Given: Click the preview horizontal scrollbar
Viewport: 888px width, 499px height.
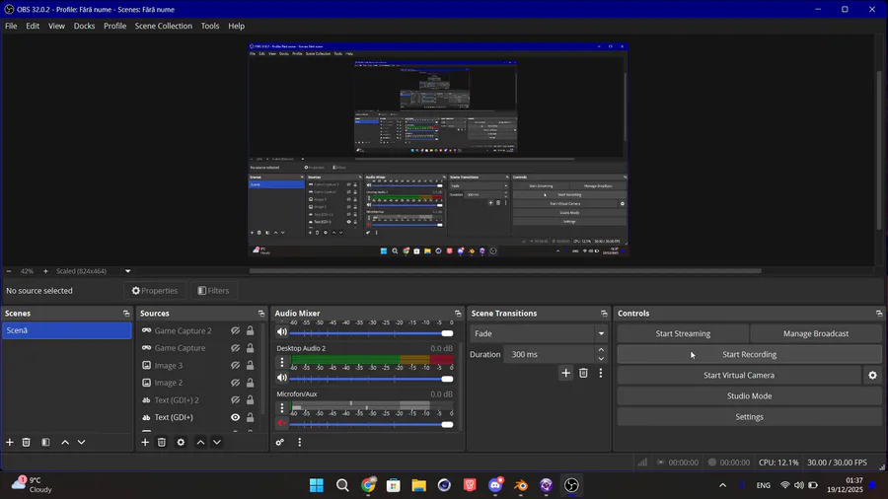Looking at the screenshot, I should point(505,271).
